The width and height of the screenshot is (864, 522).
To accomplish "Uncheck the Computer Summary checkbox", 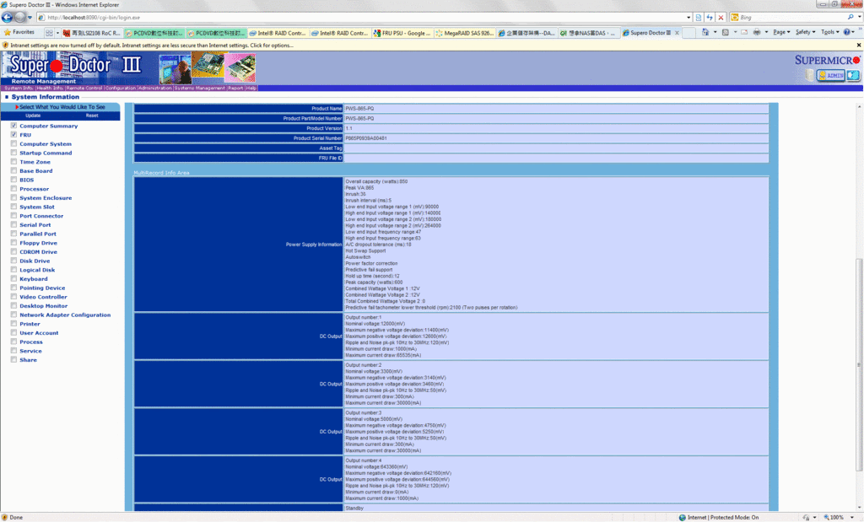I will (13, 126).
